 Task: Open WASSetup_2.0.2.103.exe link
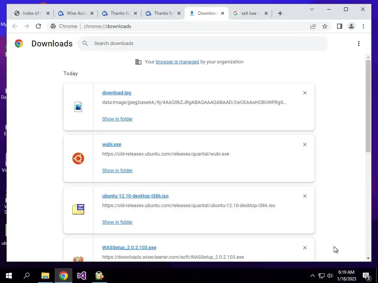[129, 248]
